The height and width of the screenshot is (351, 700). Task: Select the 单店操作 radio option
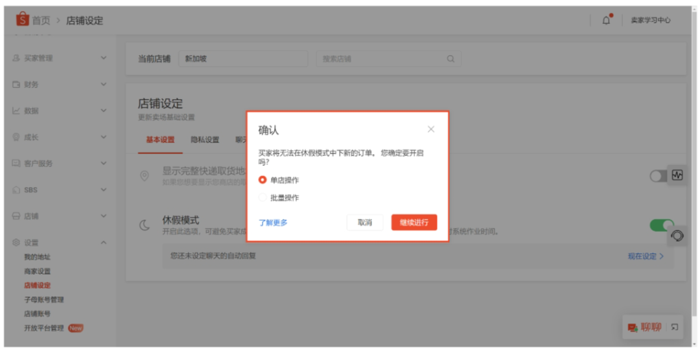[x=262, y=180]
